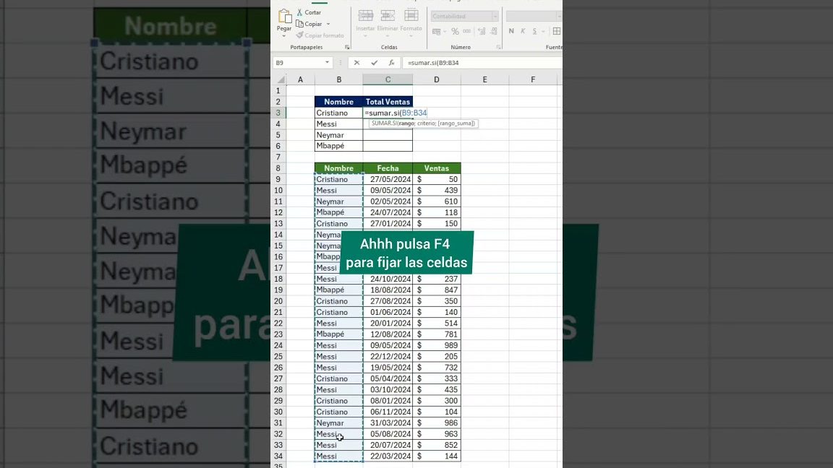Click formula bar with =sumar.si(B9:B34
Screen dimensions: 833x468
pos(482,63)
